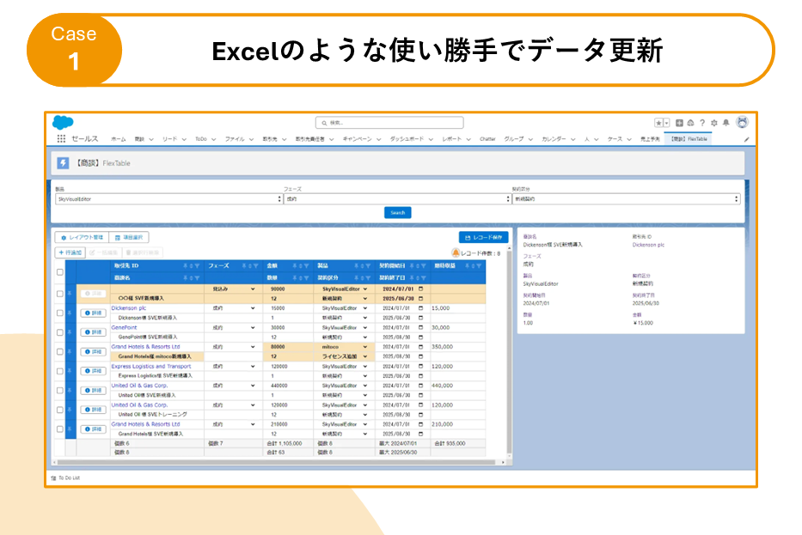Click the Salesforce cloud logo

(x=63, y=123)
